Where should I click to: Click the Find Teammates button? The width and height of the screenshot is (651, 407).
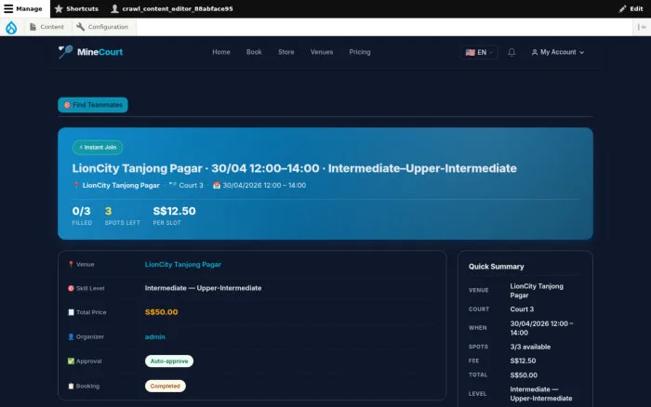pos(93,105)
